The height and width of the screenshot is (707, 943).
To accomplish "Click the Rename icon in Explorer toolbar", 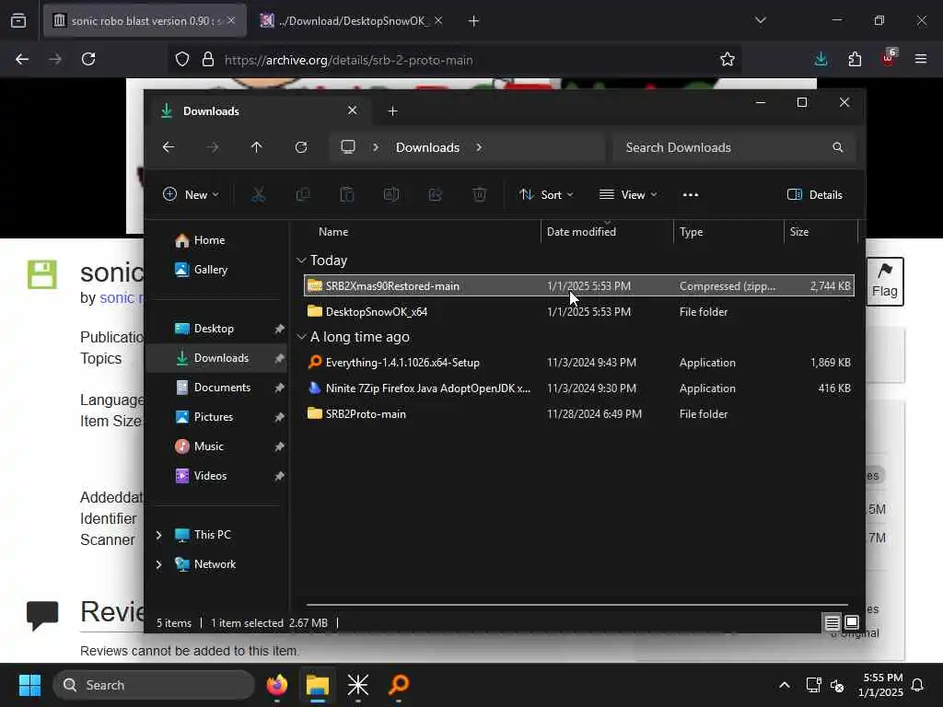I will [x=390, y=195].
